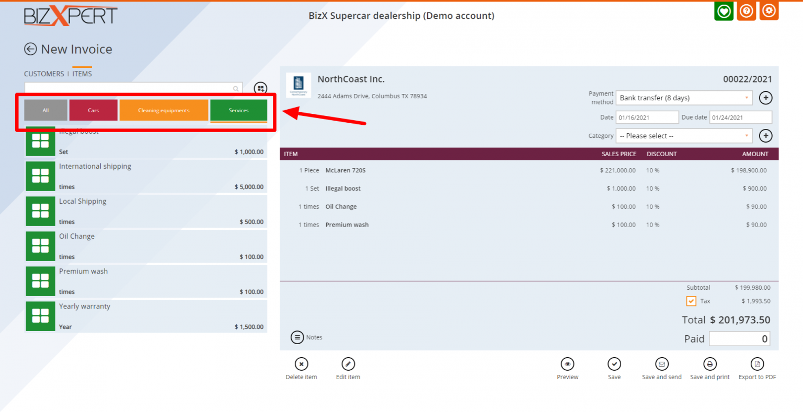
Task: Select the Cars category filter
Action: point(93,110)
